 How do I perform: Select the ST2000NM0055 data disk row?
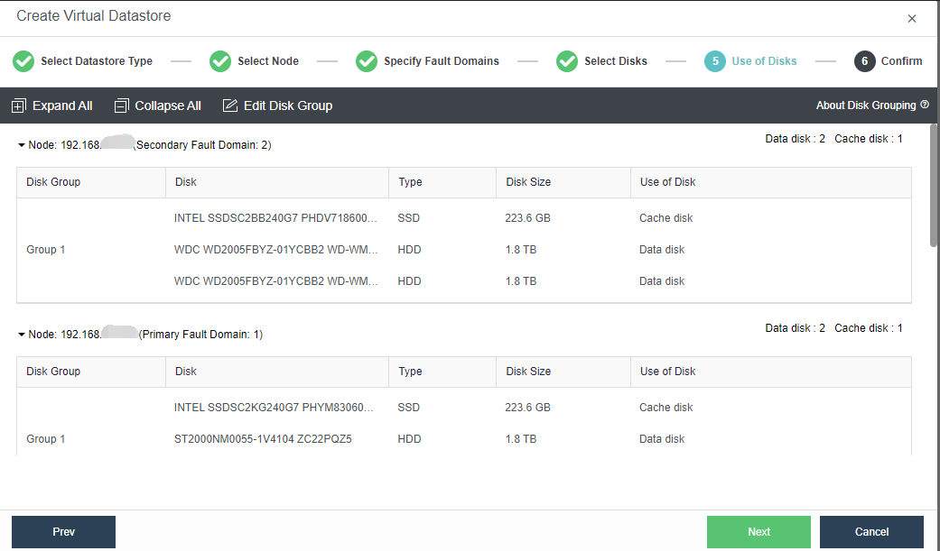pos(263,439)
